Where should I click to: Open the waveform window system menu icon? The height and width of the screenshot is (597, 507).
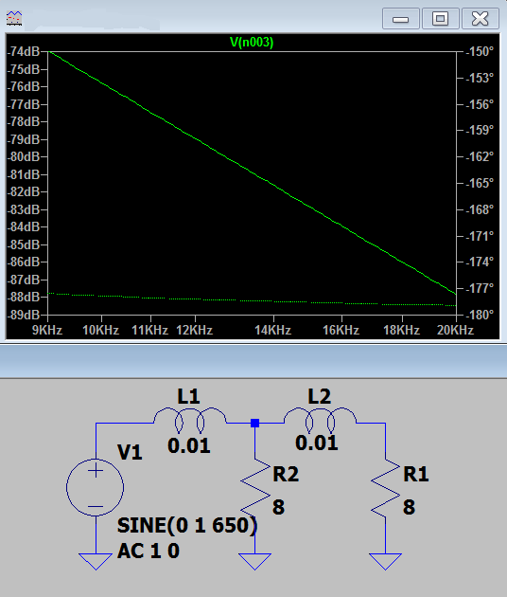click(x=14, y=18)
